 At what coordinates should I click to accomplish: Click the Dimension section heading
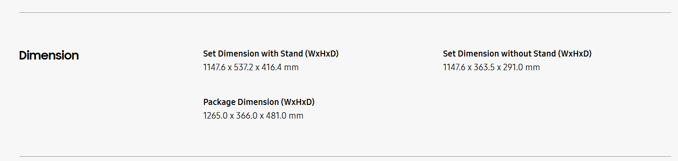click(49, 55)
